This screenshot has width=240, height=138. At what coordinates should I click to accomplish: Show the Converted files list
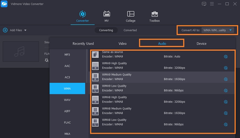click(130, 30)
